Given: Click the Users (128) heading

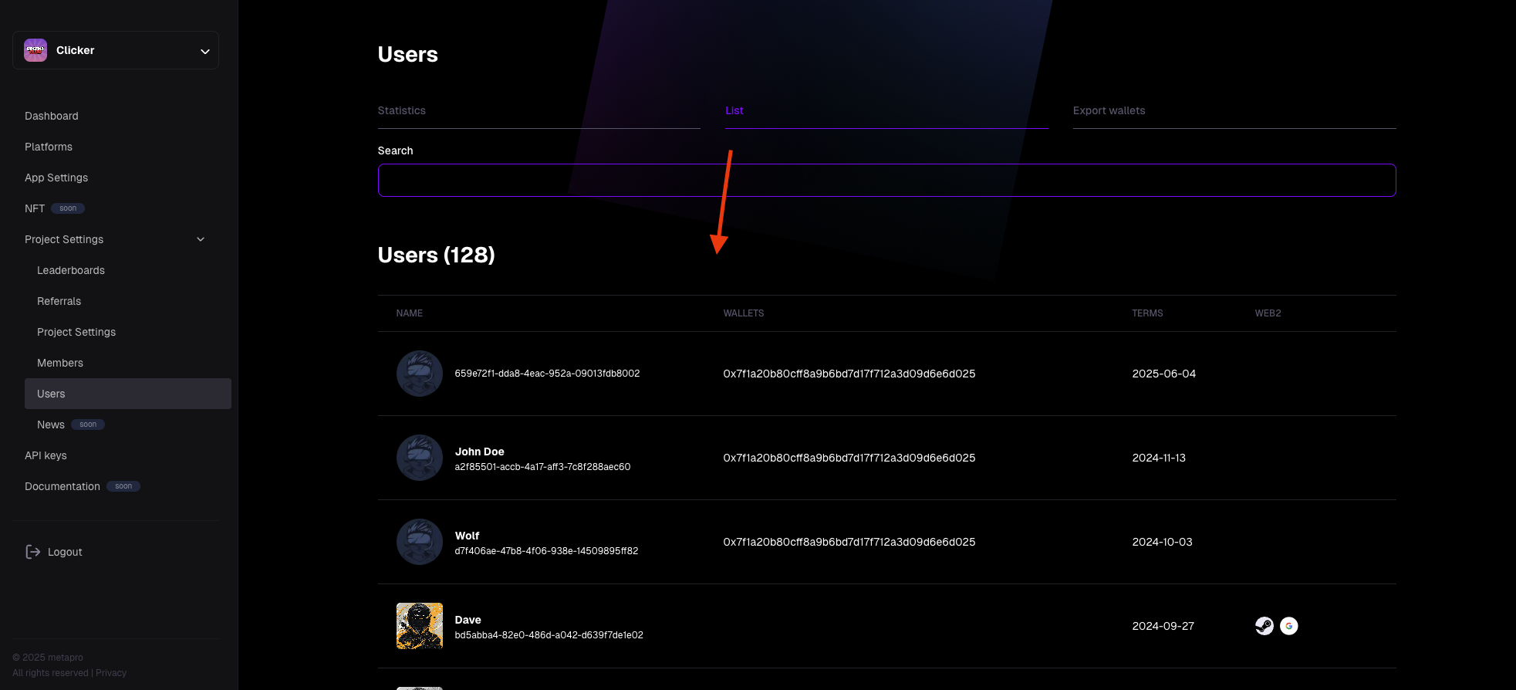Looking at the screenshot, I should [x=437, y=255].
